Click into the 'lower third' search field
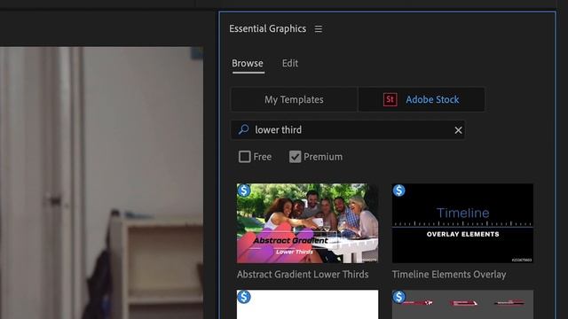The image size is (568, 319). coord(348,130)
